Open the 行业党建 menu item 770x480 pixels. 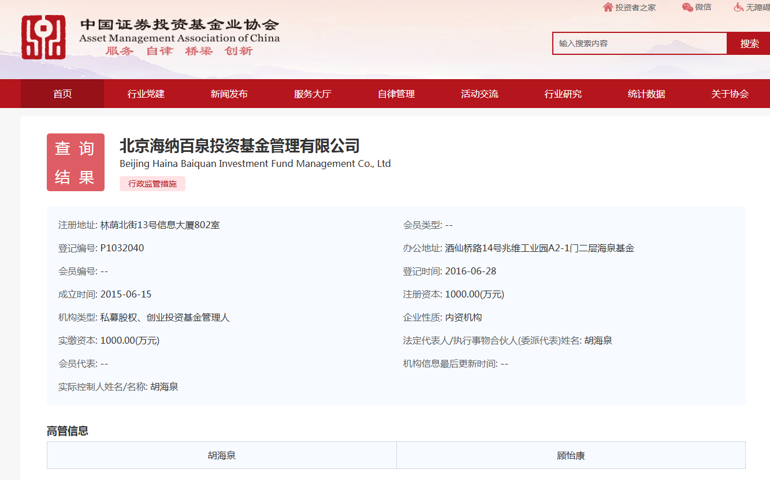146,94
